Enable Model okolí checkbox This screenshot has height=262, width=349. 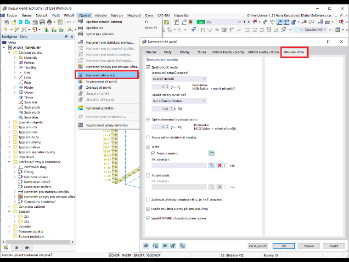point(148,175)
